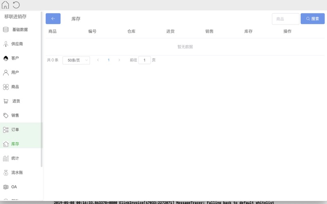327x204 pixels.
Task: Open OA icon in sidebar
Action: click(6, 187)
